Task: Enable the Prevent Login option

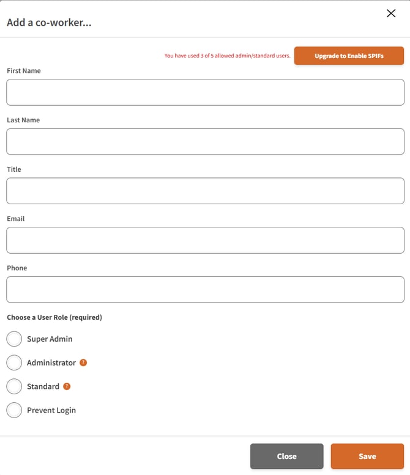Action: tap(14, 410)
